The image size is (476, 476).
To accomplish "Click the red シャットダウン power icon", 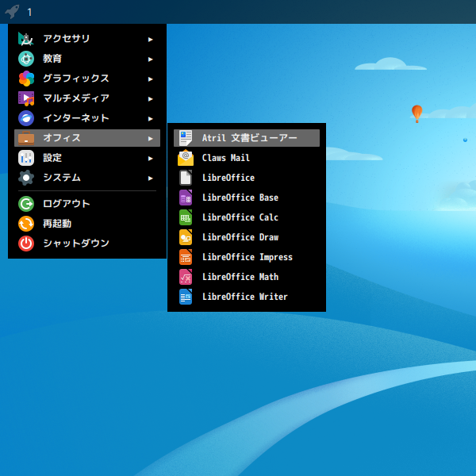I will pyautogui.click(x=26, y=244).
